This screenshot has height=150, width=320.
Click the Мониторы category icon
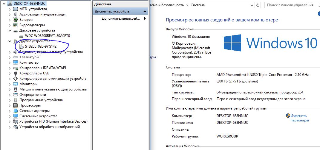16,84
